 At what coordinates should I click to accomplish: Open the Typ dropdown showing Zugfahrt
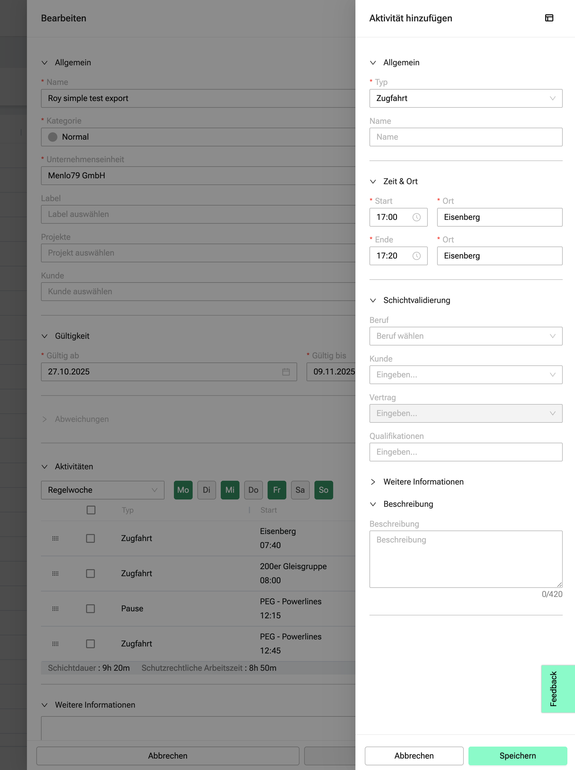point(466,98)
